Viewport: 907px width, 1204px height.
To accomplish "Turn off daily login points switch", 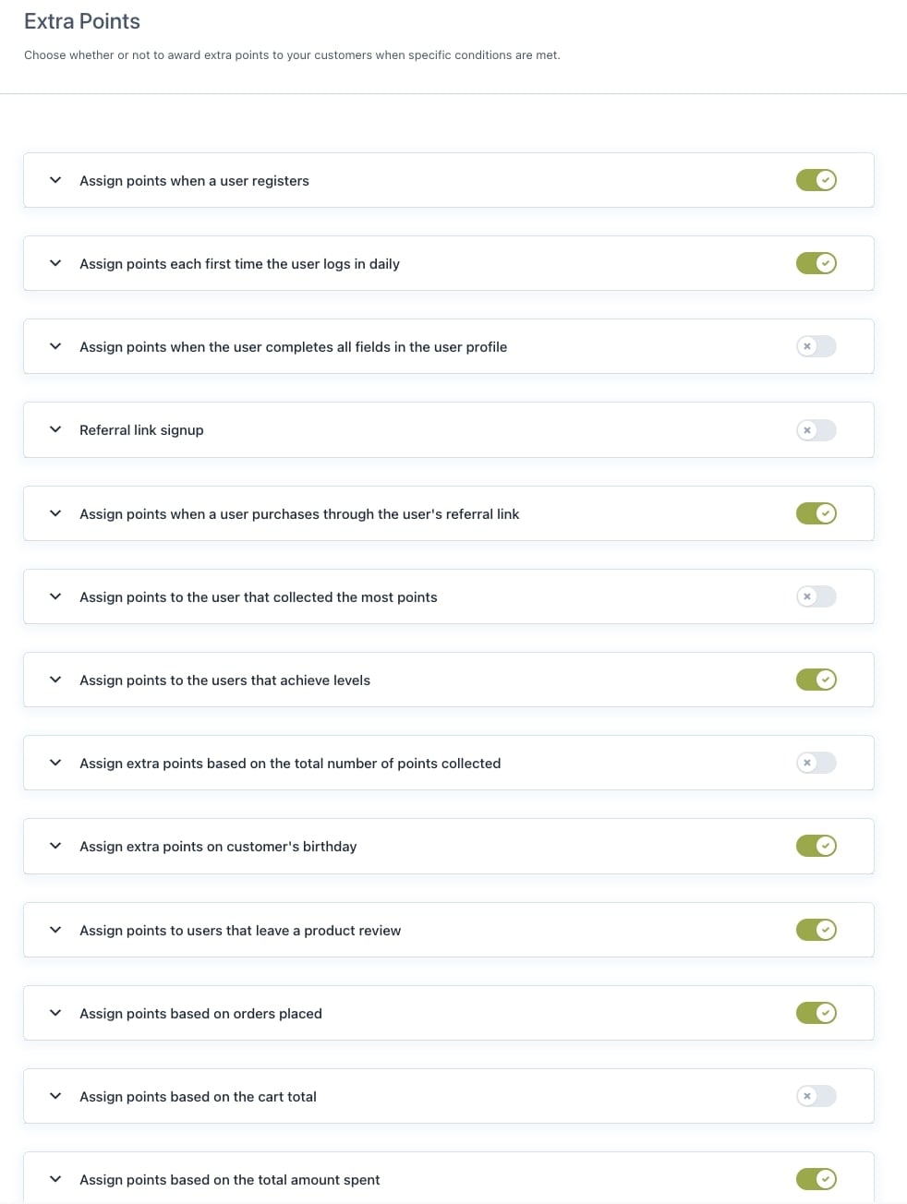I will point(816,263).
